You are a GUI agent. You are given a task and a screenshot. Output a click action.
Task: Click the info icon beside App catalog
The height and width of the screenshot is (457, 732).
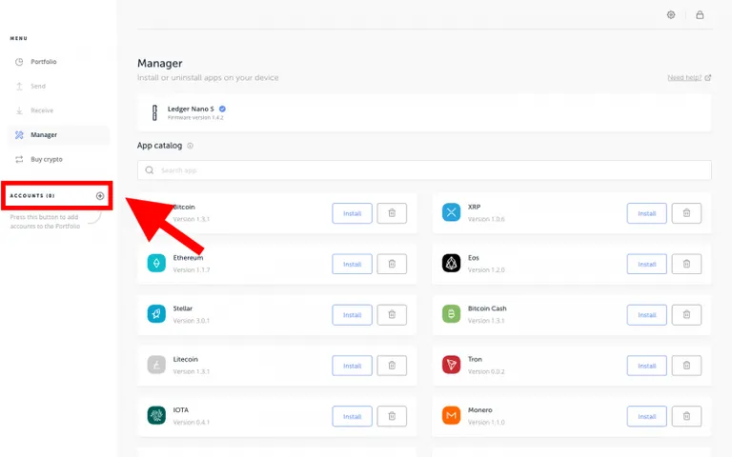point(190,146)
